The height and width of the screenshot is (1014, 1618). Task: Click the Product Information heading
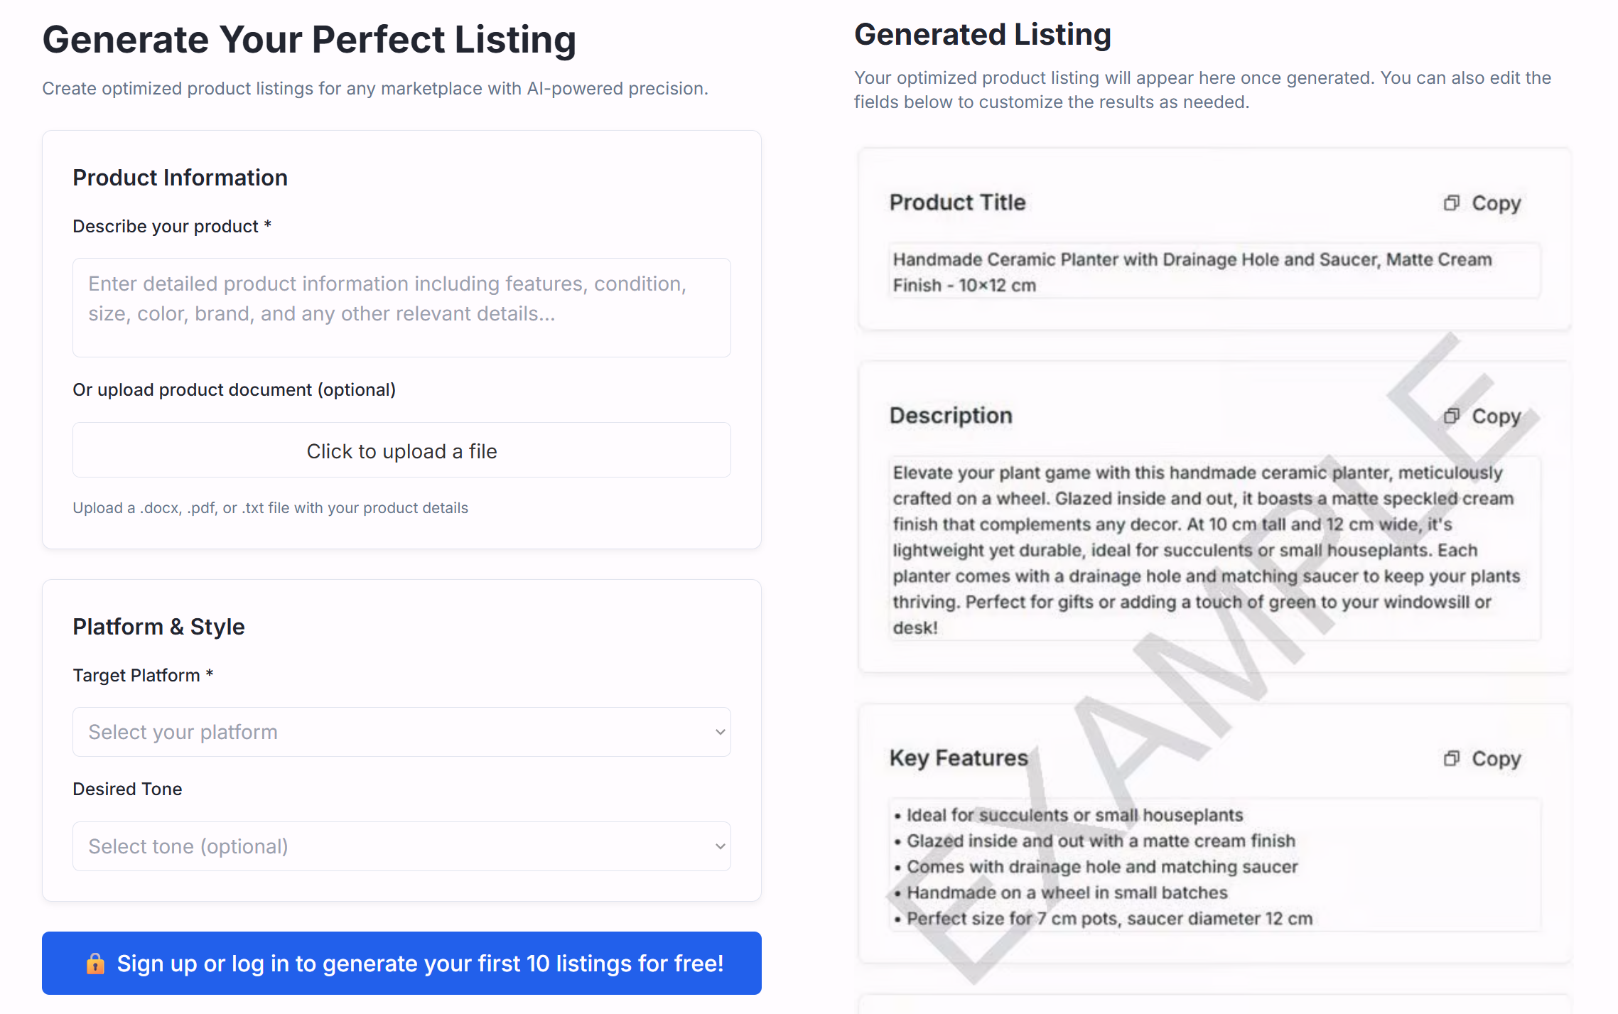point(180,178)
